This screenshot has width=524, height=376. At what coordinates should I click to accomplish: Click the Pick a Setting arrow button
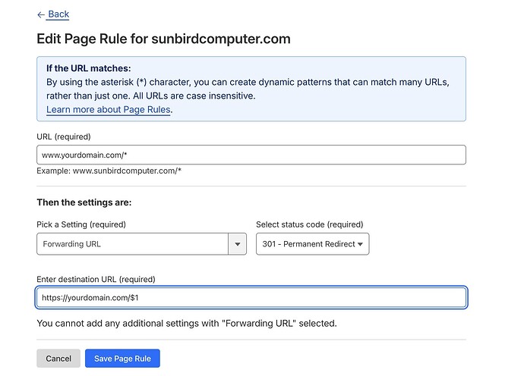point(238,244)
